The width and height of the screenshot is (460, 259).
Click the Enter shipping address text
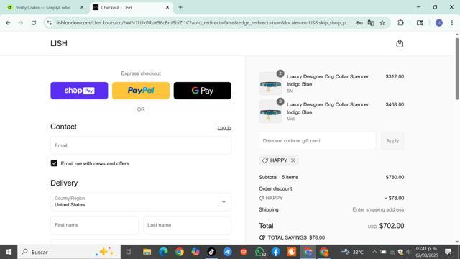click(378, 209)
